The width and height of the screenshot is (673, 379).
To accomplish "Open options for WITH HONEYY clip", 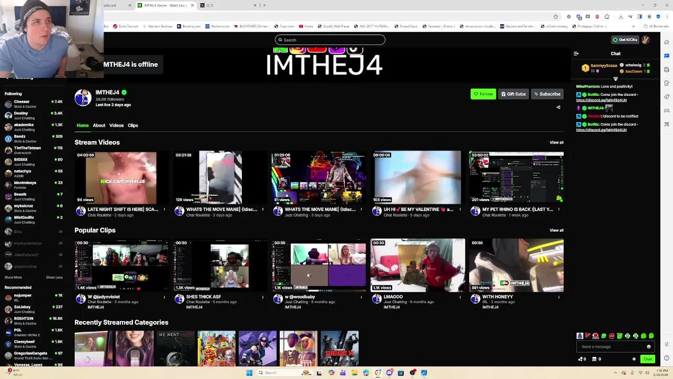I will pos(558,297).
